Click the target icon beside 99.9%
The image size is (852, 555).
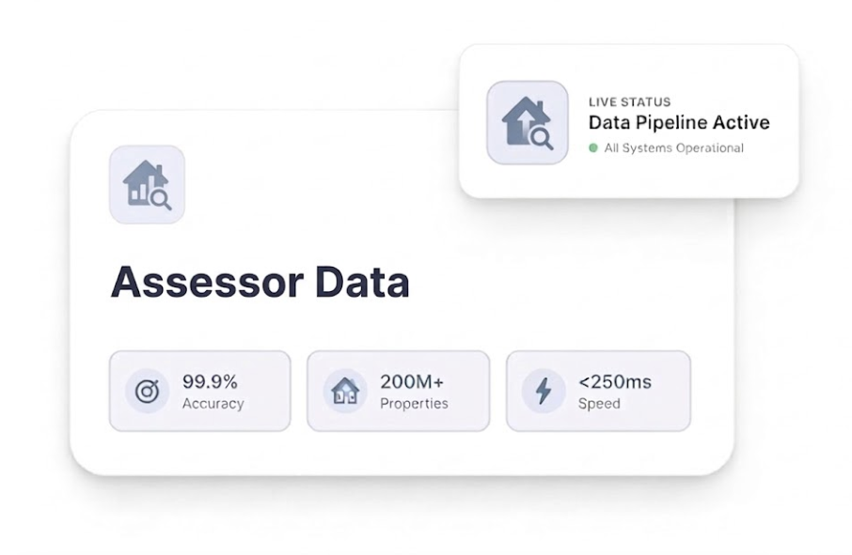coord(147,392)
